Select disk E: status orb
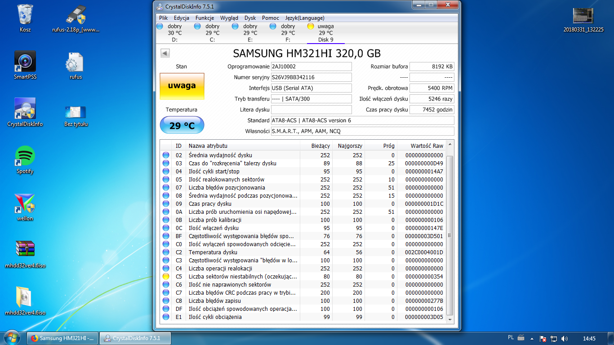The image size is (614, 345). (235, 27)
